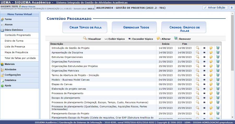The height and width of the screenshot is (124, 235).
Task: Hide the 'Apresentação da Disciplina' topic eye icon
Action: pyautogui.click(x=204, y=53)
